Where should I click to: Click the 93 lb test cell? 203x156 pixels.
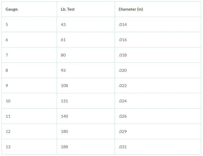pyautogui.click(x=63, y=70)
